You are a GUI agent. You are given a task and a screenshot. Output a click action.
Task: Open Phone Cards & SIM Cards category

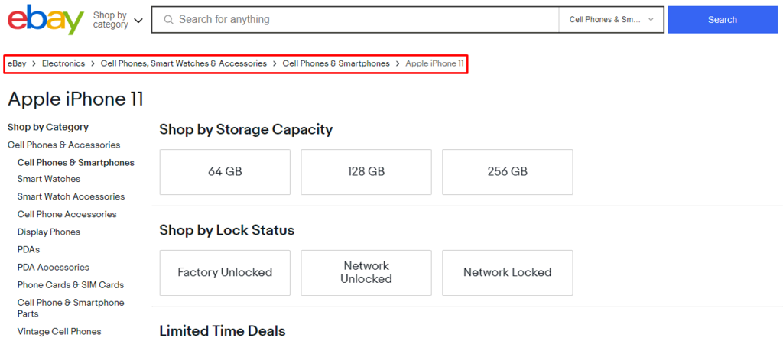tap(70, 285)
